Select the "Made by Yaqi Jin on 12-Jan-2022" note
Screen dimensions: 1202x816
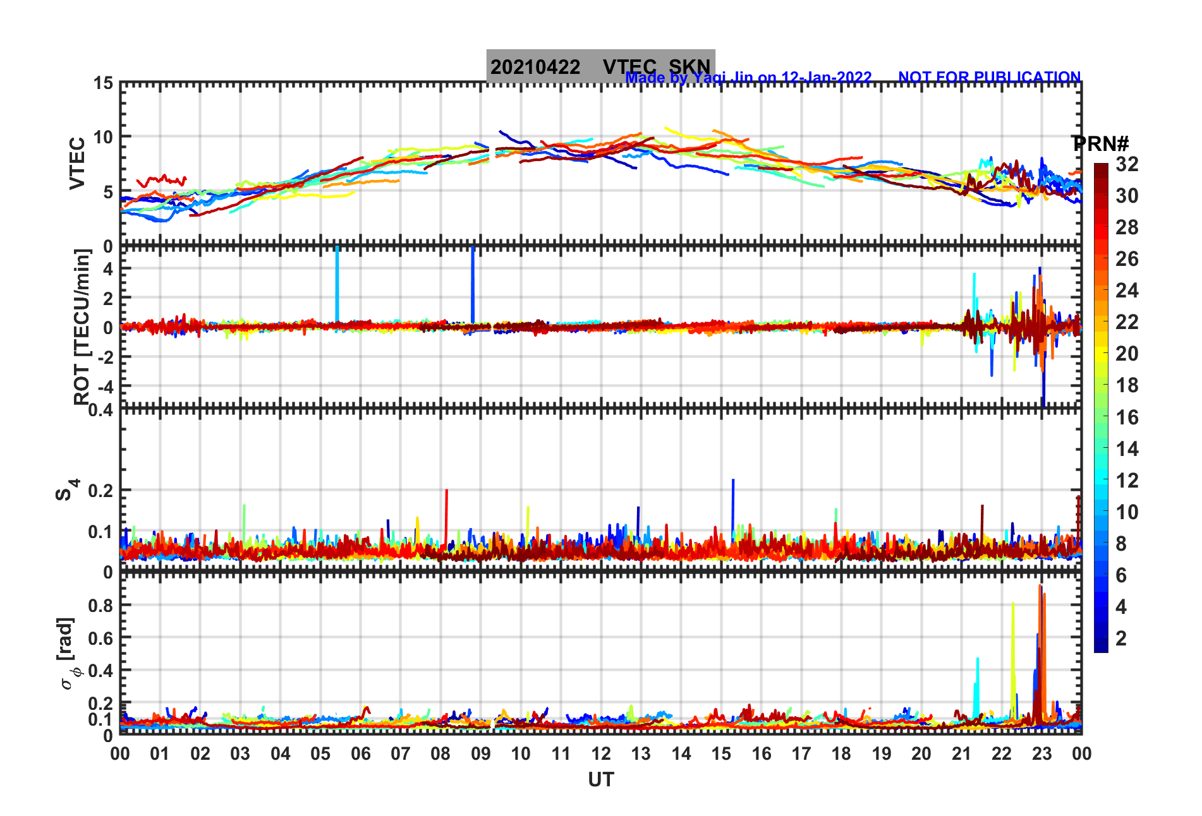tap(748, 78)
